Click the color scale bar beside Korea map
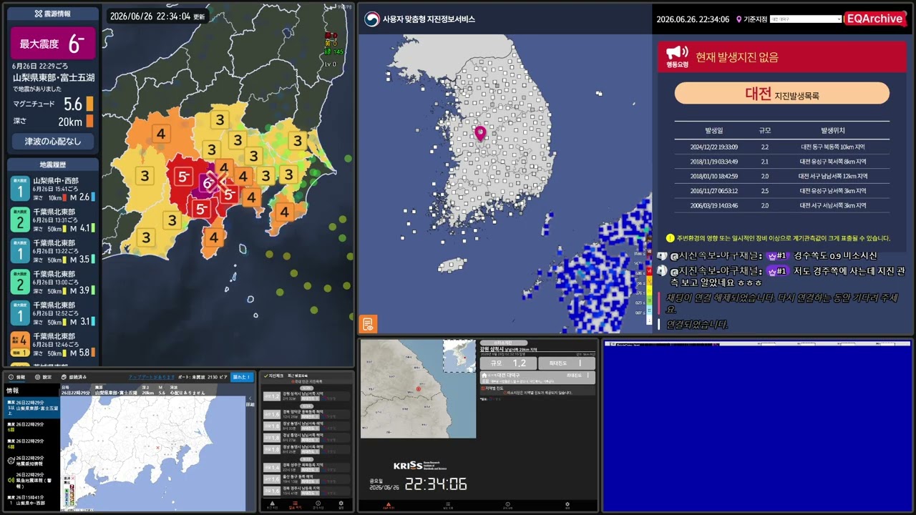 (648, 279)
